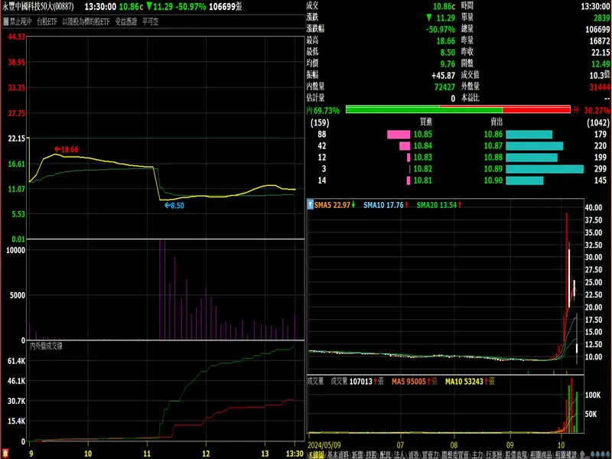The width and height of the screenshot is (612, 459).
Task: Open the 配息 tab
Action: point(386,454)
